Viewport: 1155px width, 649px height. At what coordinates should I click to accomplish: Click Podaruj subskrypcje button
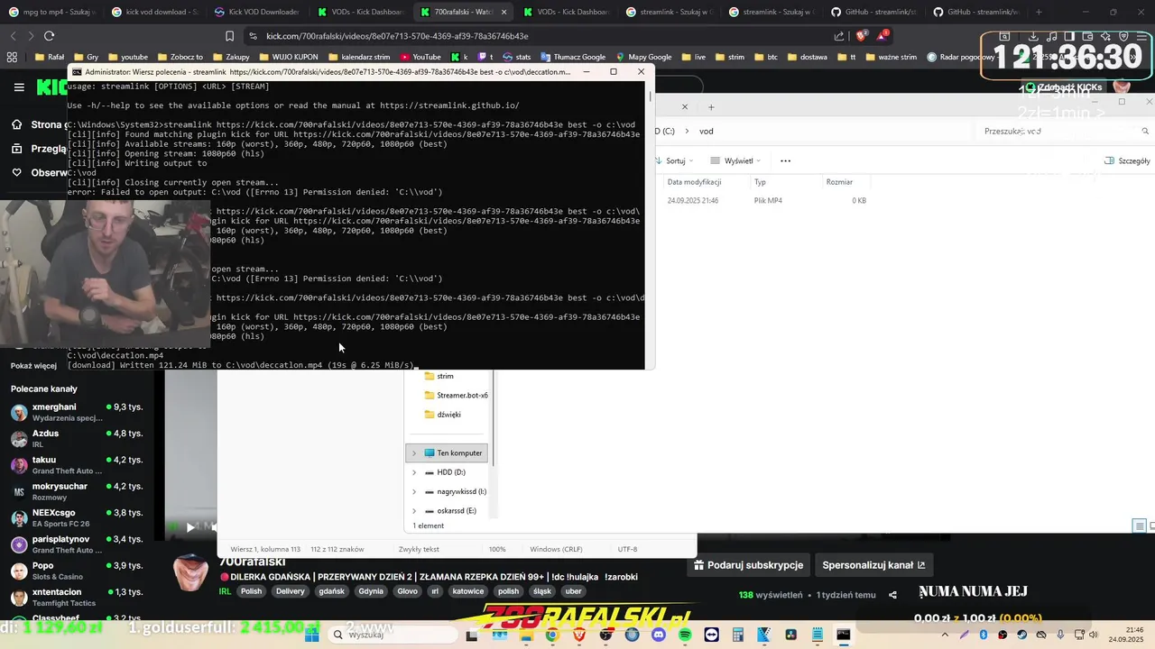pyautogui.click(x=747, y=565)
